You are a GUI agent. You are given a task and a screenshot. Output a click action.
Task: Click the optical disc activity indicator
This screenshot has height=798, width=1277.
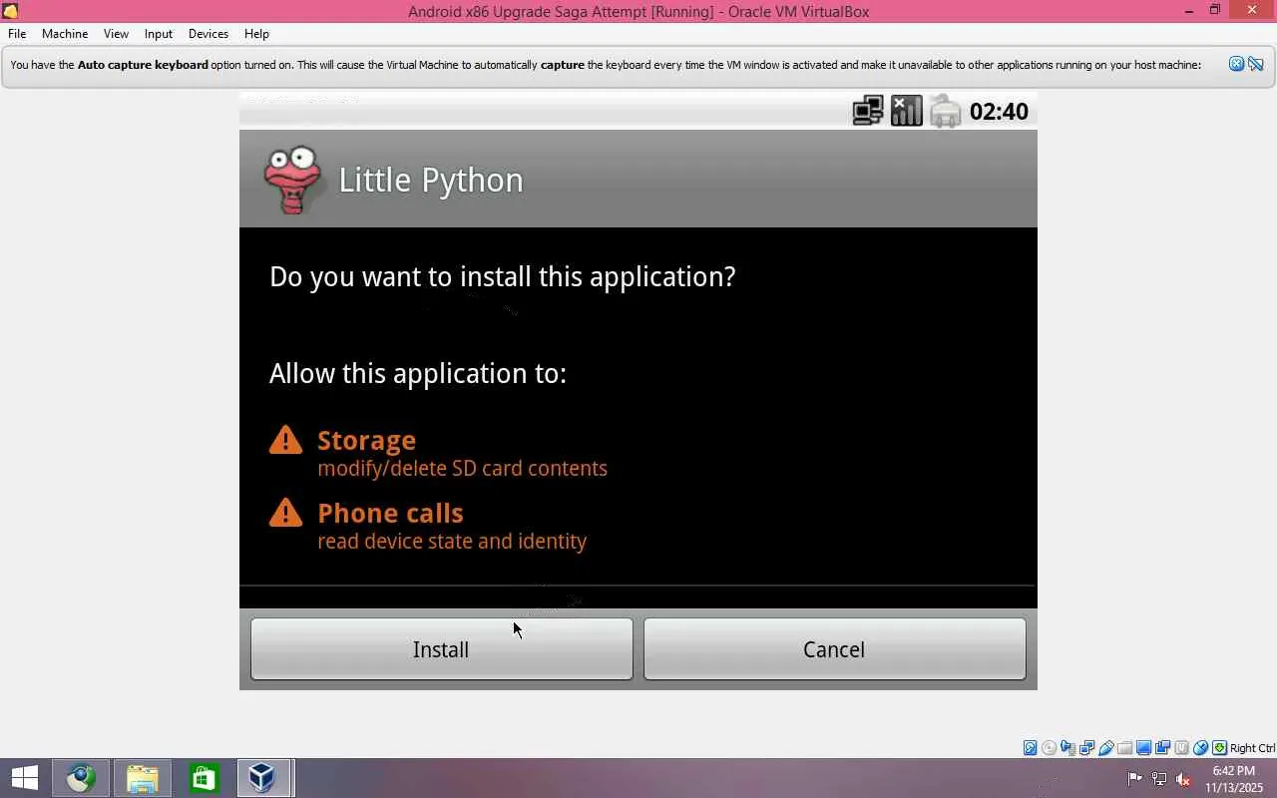coord(1050,748)
